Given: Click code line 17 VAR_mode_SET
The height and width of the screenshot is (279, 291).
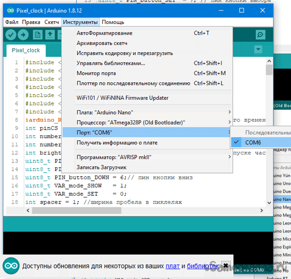Looking at the screenshot, I should pyautogui.click(x=76, y=194).
